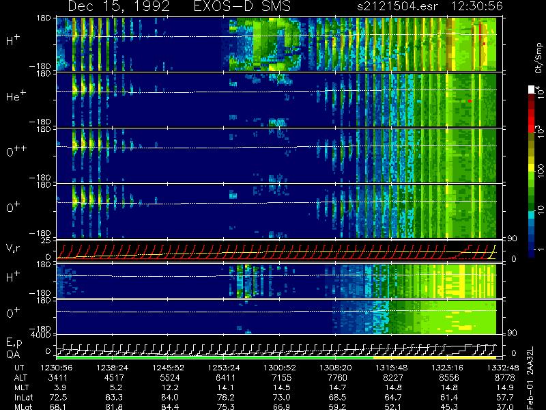Viewport: 546px width, 410px height.
Task: Click MLat value '66.9'
Action: (x=282, y=407)
